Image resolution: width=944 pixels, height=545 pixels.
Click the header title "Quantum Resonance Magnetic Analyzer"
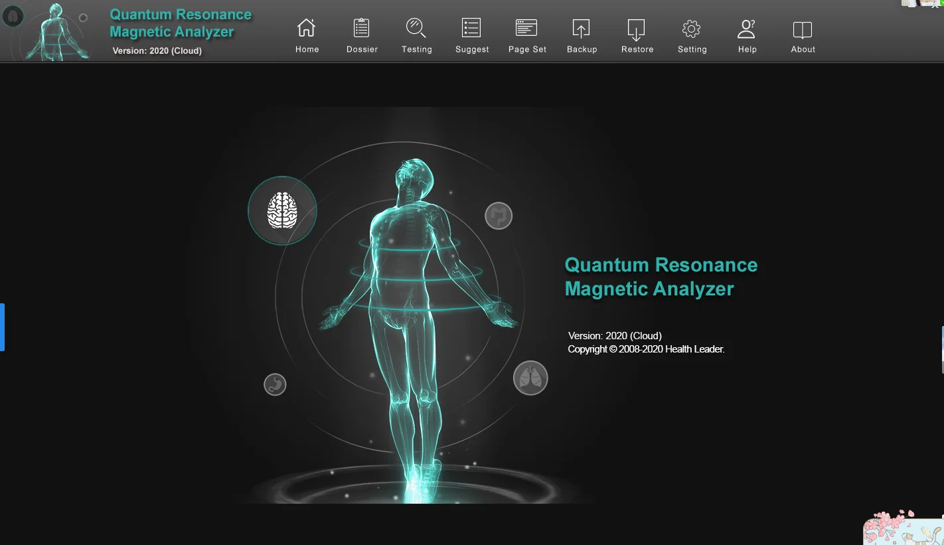[x=181, y=23]
